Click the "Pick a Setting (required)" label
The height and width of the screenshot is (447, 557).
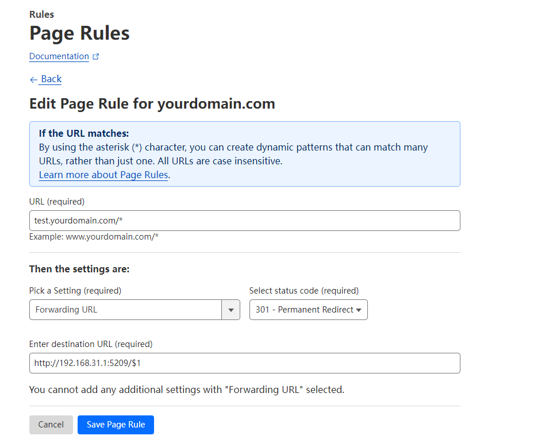click(75, 290)
